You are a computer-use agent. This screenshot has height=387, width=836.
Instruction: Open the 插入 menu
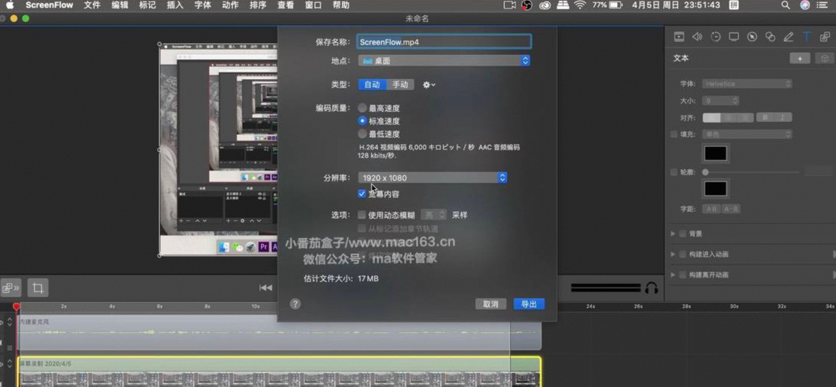(175, 5)
